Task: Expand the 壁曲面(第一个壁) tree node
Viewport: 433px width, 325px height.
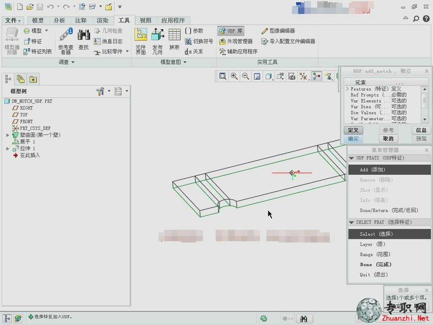Action: pyautogui.click(x=8, y=135)
